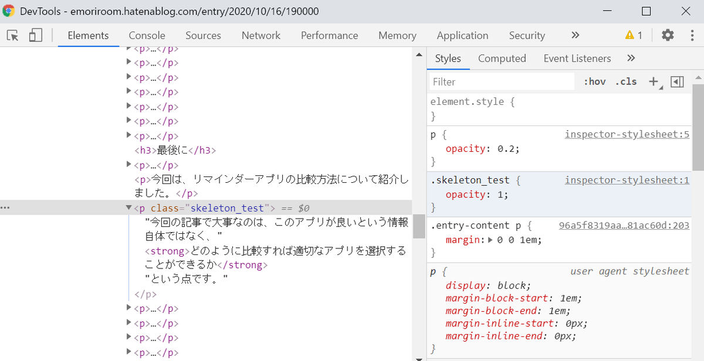Expand the p node just above the h3
The width and height of the screenshot is (704, 361).
129,136
